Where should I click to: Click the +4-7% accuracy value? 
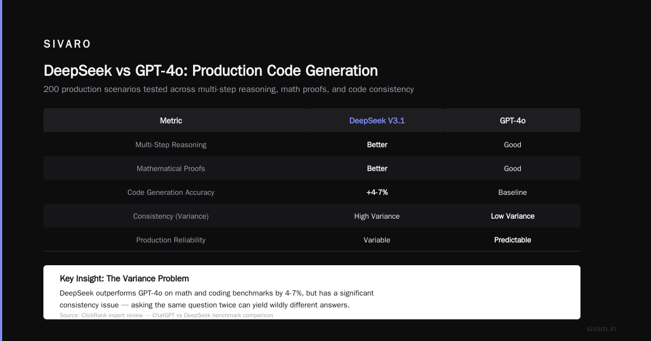coord(377,192)
